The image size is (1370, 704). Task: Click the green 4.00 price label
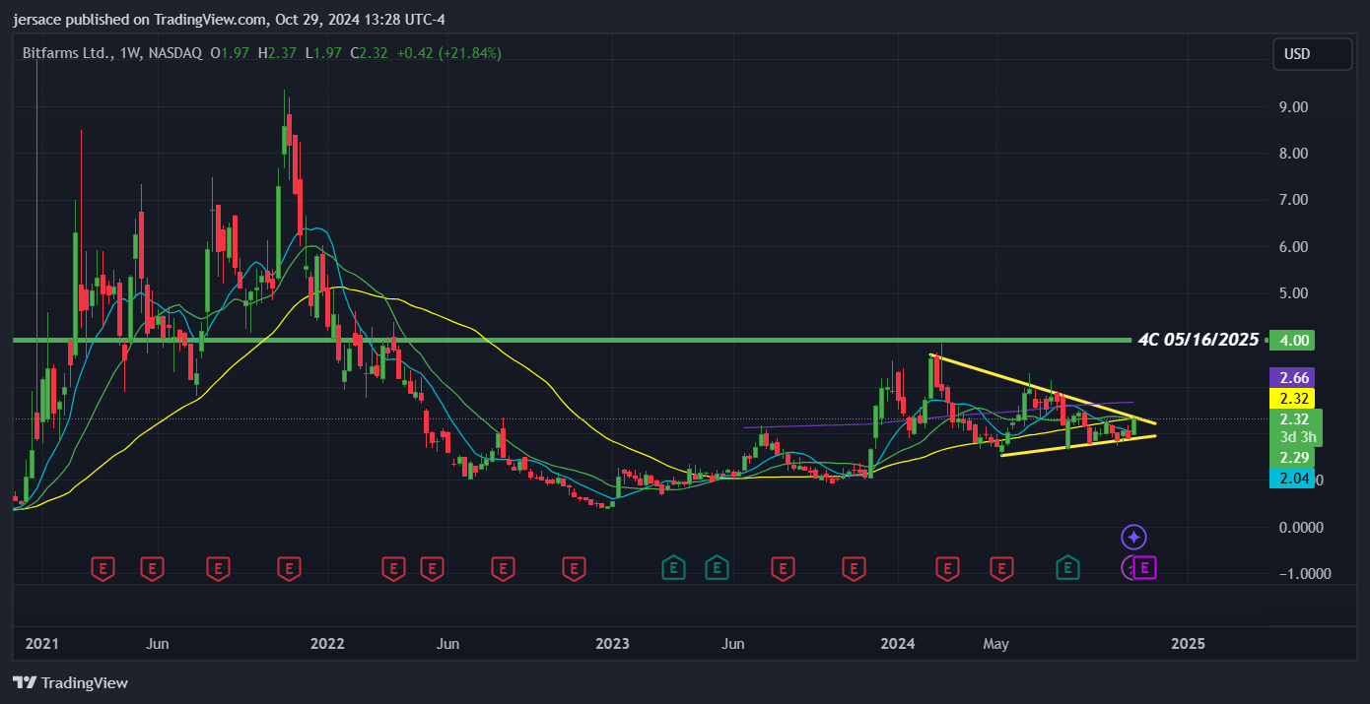pos(1294,341)
